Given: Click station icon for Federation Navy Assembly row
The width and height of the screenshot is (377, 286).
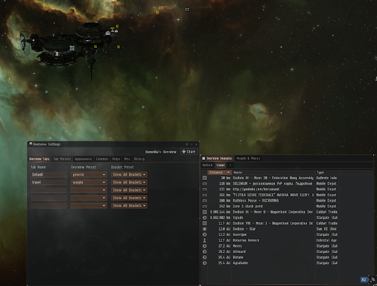Looking at the screenshot, I should (x=204, y=178).
